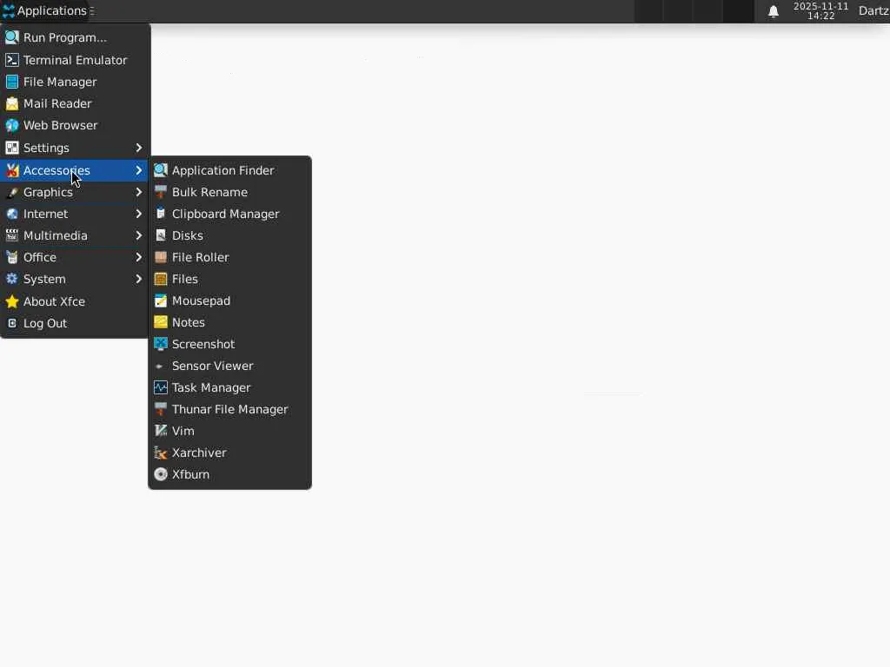The width and height of the screenshot is (890, 667).
Task: Choose Mail Reader menu entry
Action: point(75,104)
